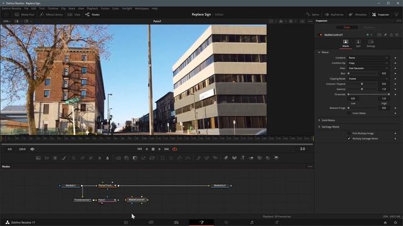Expand the Solid Matte section
Image resolution: width=403 pixels, height=226 pixels.
point(319,120)
